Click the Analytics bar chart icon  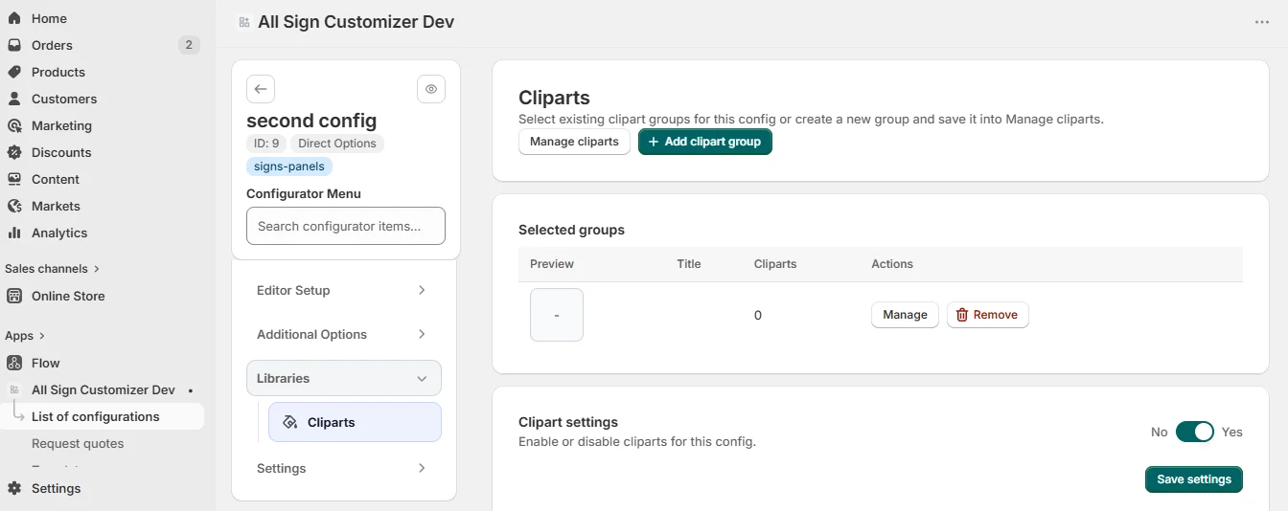[14, 233]
